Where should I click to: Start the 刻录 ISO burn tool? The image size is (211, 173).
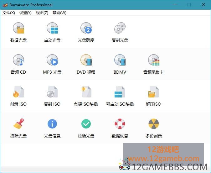pos(18,96)
